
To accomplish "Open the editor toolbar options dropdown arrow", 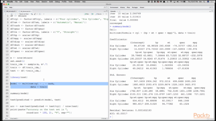I will click(44, 14).
